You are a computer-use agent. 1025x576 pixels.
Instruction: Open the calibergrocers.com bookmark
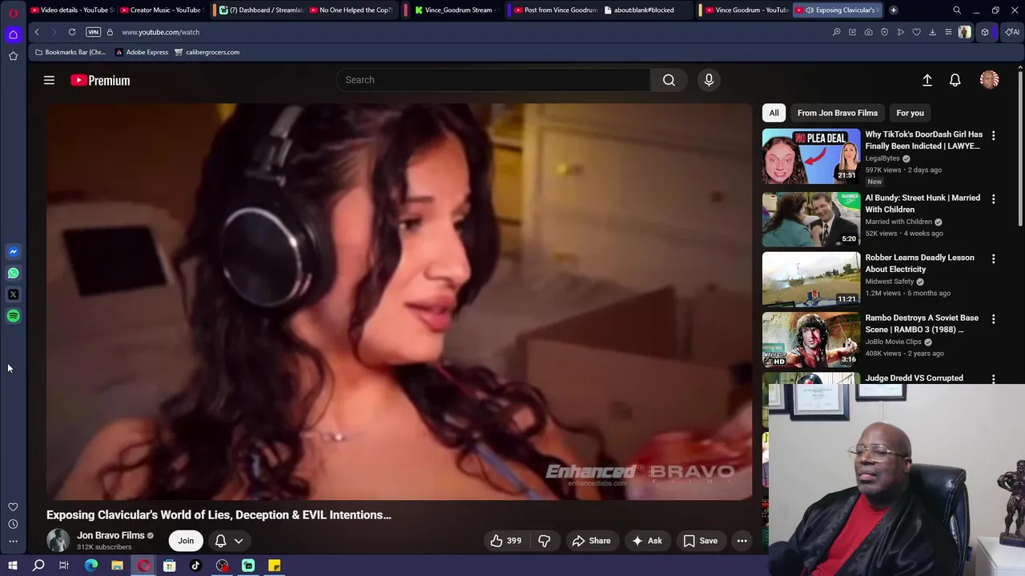(207, 52)
